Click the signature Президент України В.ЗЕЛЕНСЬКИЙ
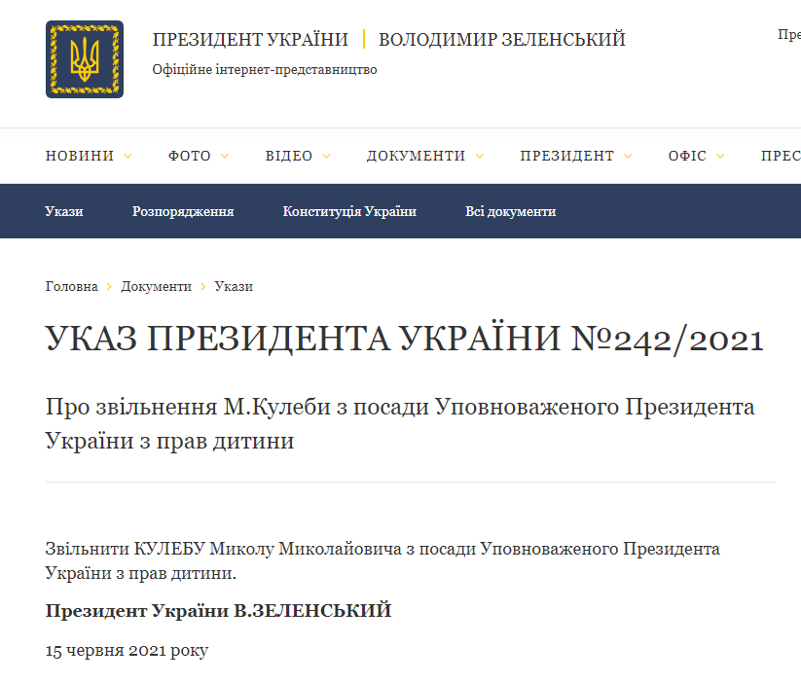 (219, 610)
